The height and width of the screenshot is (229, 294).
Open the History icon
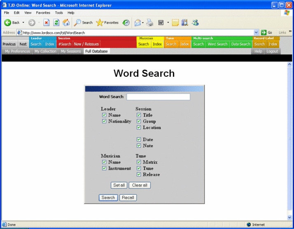(x=126, y=23)
